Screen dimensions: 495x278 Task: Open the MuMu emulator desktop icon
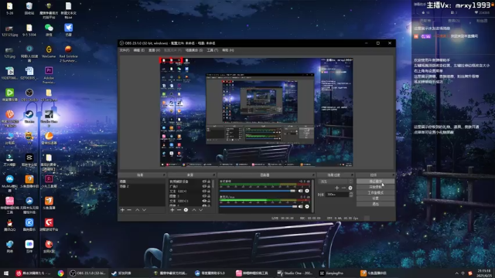coord(10,183)
